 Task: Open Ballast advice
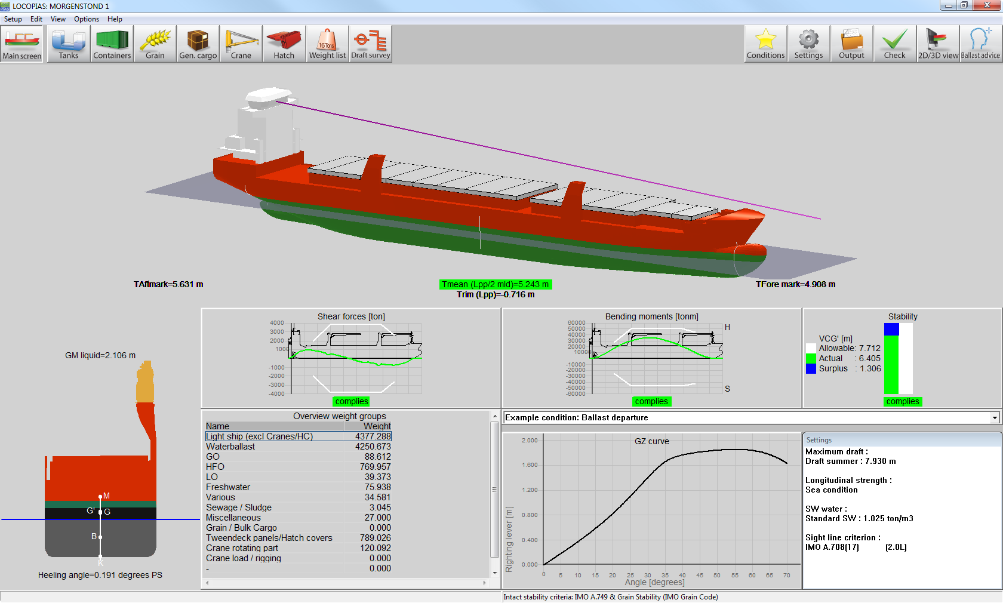point(980,44)
